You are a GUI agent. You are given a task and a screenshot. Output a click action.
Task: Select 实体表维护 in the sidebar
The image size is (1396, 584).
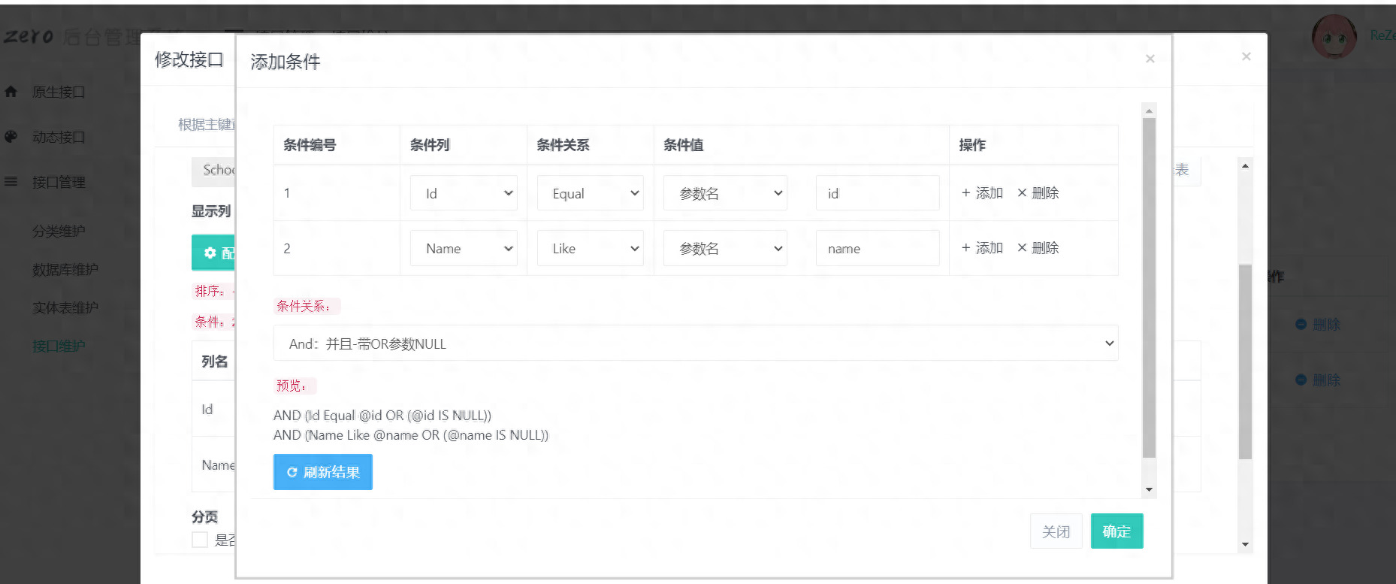tap(65, 307)
